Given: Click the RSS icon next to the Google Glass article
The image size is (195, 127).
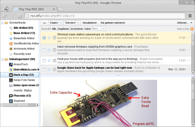Looking at the screenshot, I should click(55, 69).
